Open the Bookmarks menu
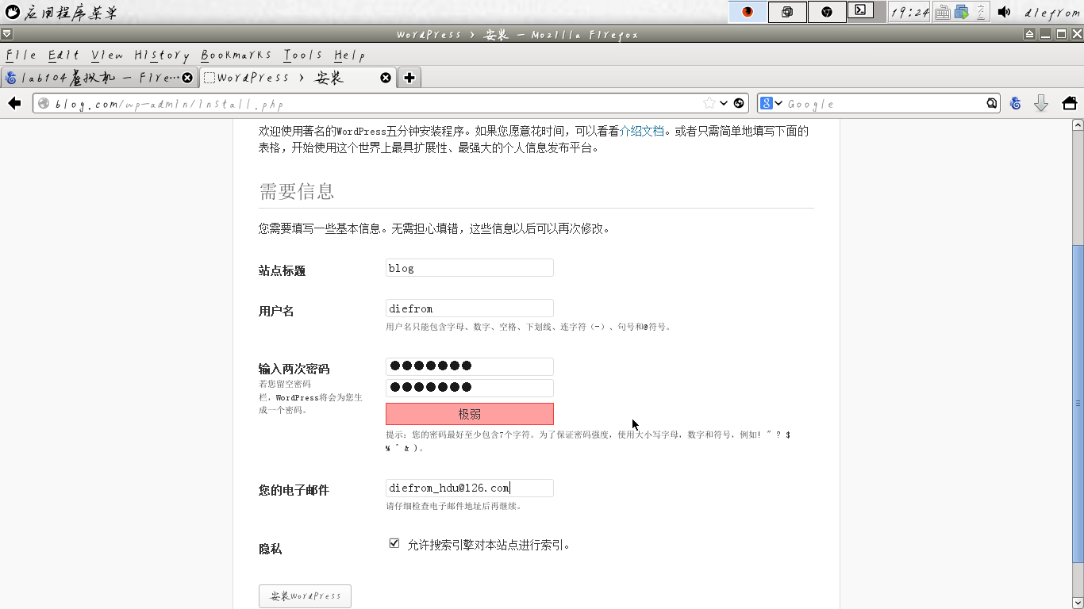The width and height of the screenshot is (1084, 609). pos(236,55)
